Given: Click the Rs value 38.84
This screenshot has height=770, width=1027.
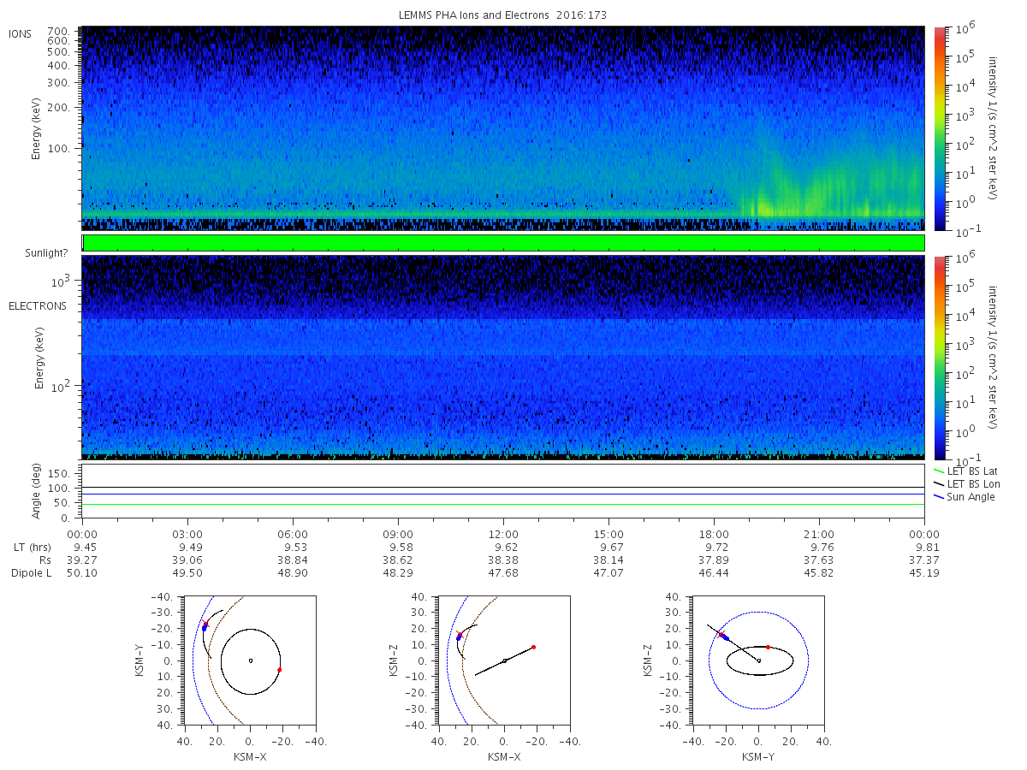Looking at the screenshot, I should pos(293,560).
